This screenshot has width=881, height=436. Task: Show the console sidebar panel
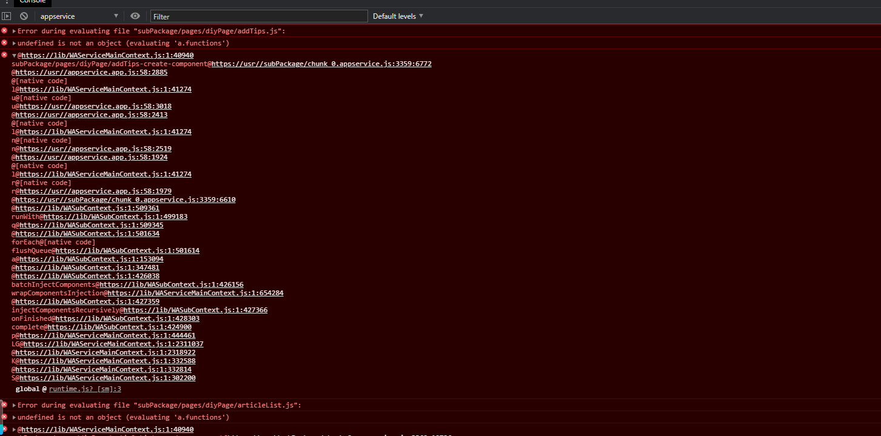click(7, 16)
